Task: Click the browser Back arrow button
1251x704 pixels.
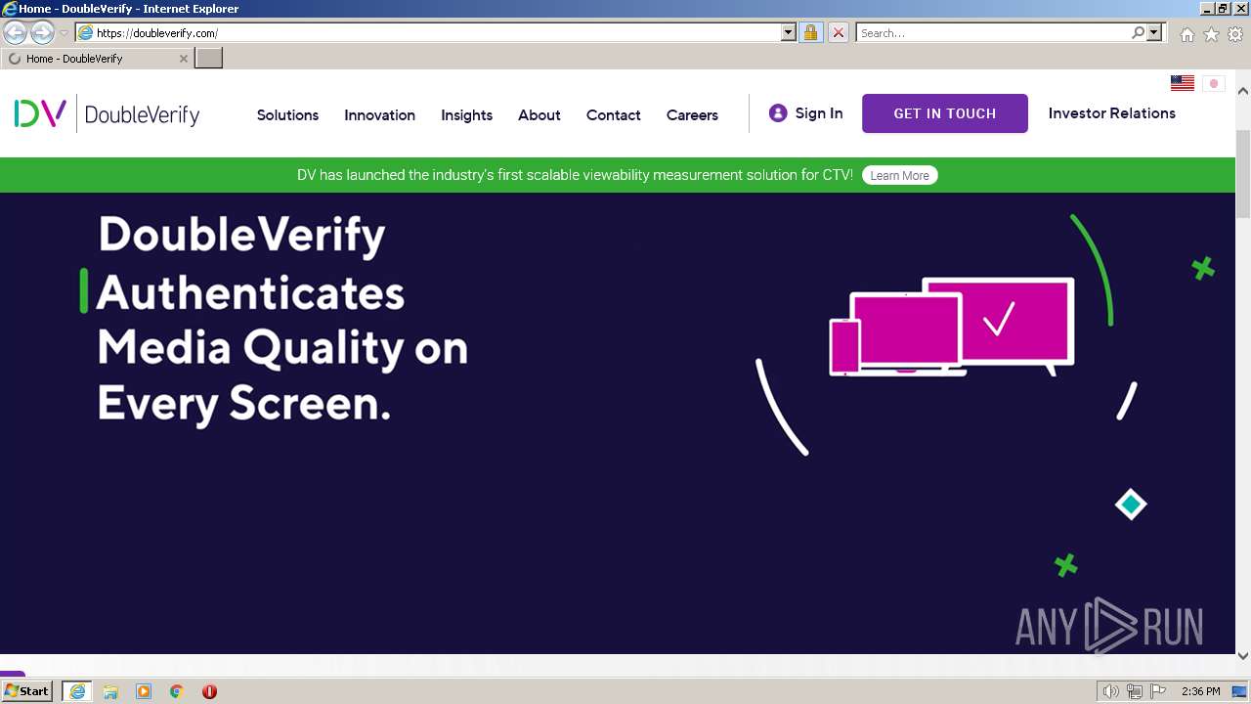Action: (16, 33)
